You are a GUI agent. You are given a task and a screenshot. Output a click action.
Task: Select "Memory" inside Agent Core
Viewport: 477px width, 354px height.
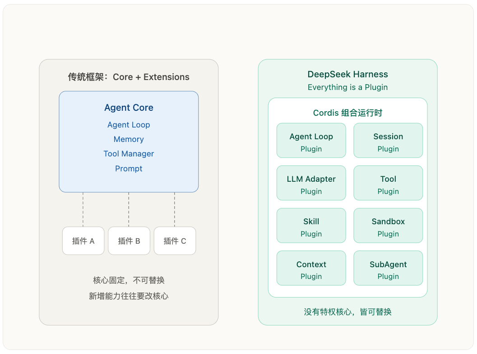[129, 139]
